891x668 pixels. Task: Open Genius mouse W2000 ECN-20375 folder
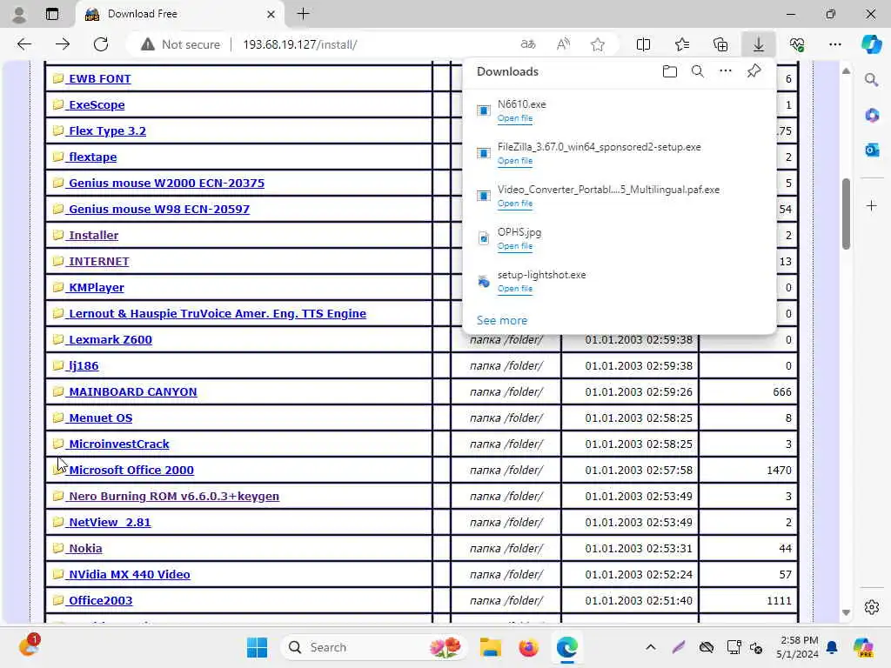(x=166, y=183)
